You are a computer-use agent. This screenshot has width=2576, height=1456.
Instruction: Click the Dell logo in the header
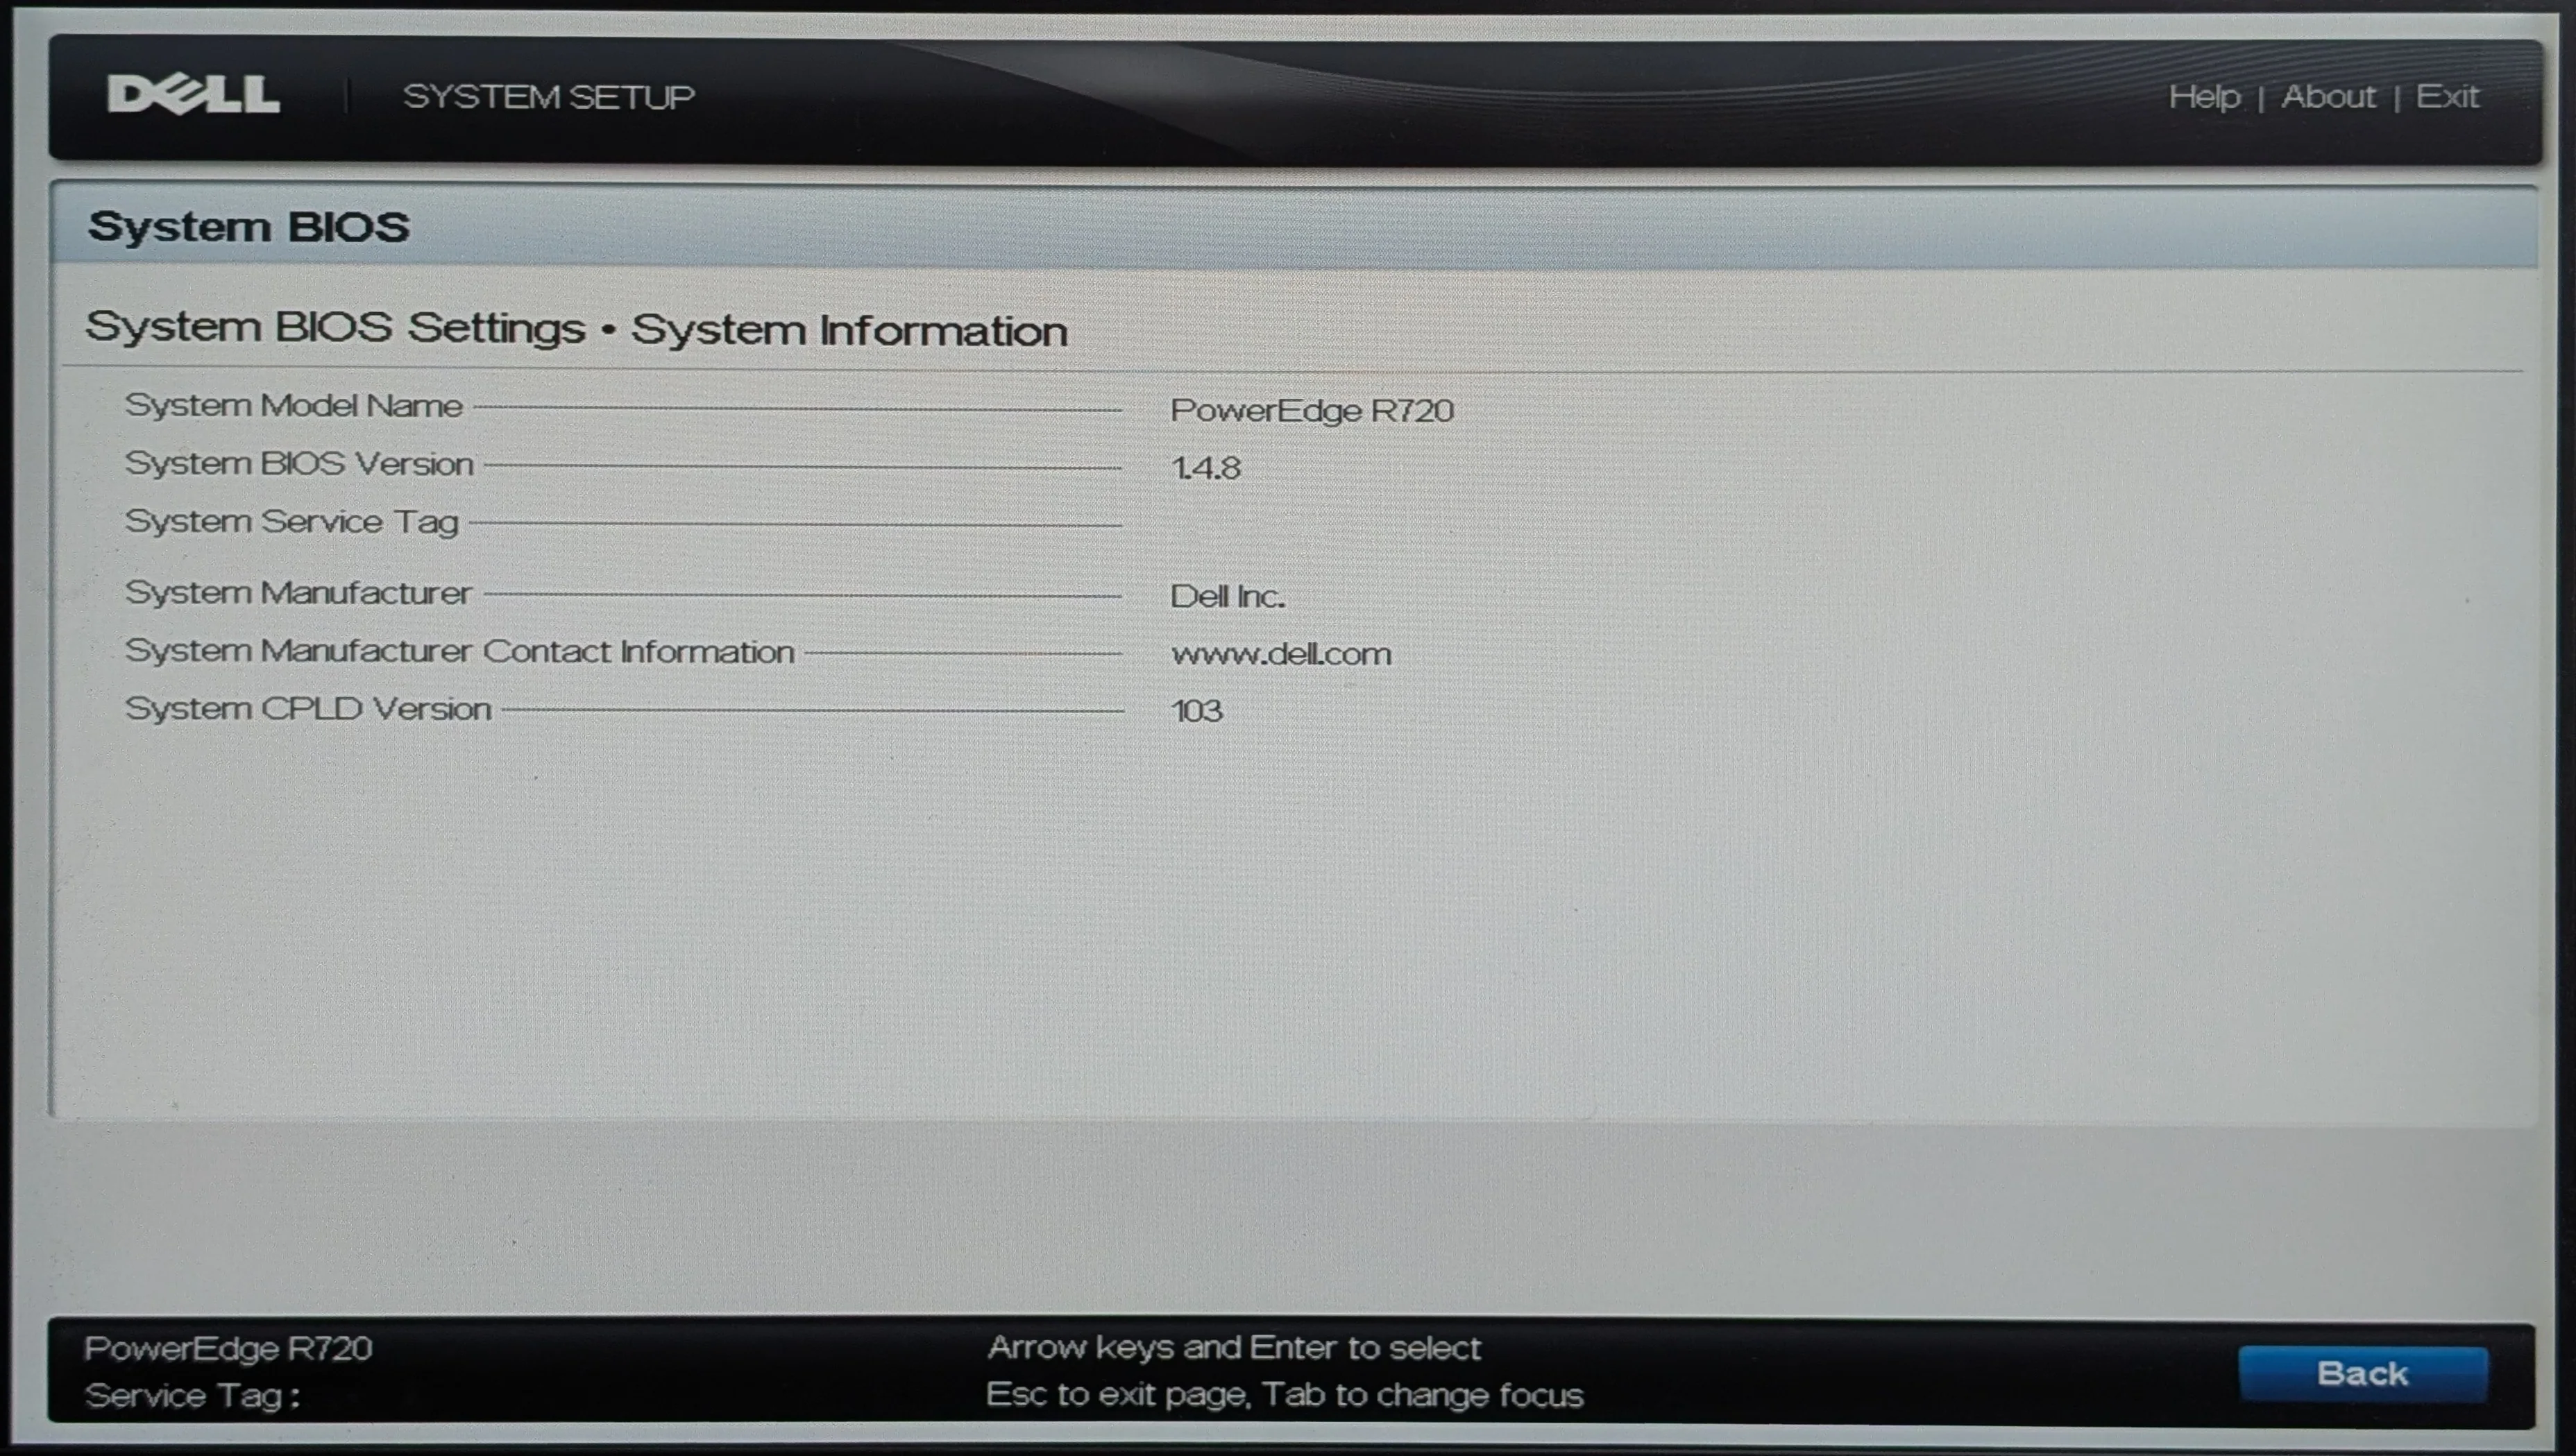click(x=193, y=95)
